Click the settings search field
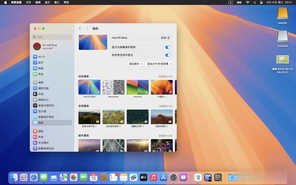The width and height of the screenshot is (296, 185). click(x=52, y=37)
